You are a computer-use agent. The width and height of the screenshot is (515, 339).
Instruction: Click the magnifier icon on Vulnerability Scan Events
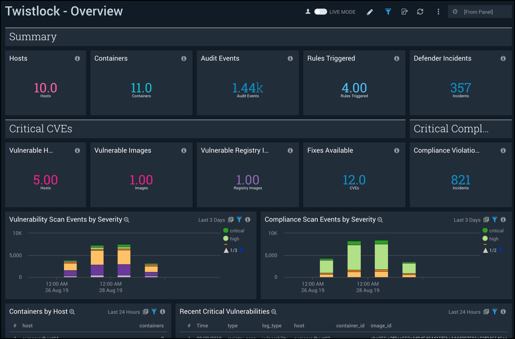(127, 220)
